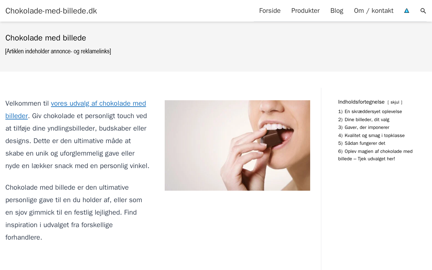The image size is (432, 270).
Task: Click the Indholdsfortegnelse heading
Action: (x=361, y=102)
